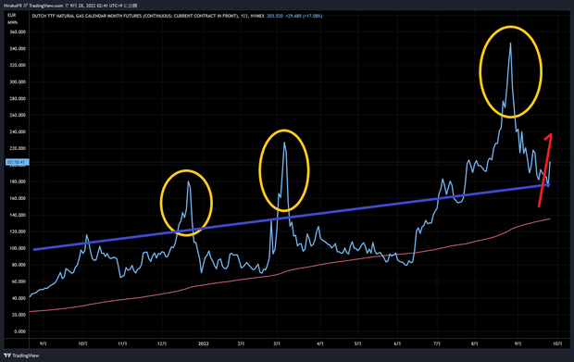The height and width of the screenshot is (362, 574).
Task: Click the 360.000 price axis label
Action: click(x=18, y=31)
